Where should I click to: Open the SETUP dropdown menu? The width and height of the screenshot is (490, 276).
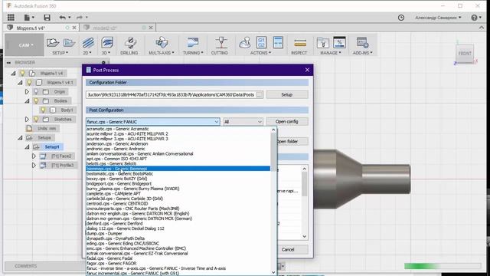point(60,53)
